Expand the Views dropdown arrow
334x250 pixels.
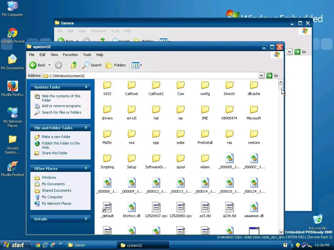(141, 65)
